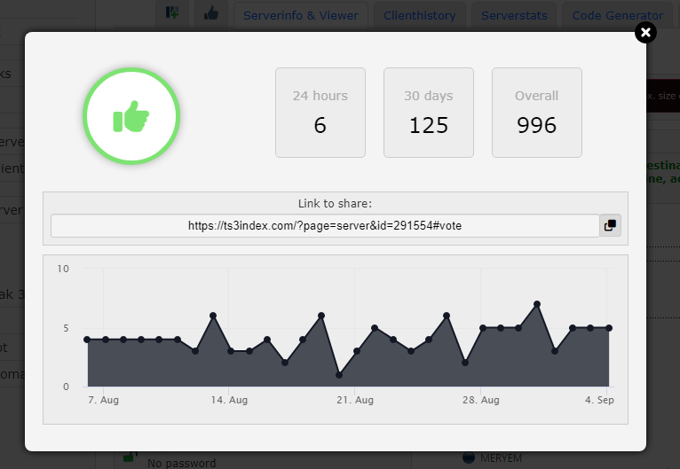Screen dimensions: 680x469
Task: Click the 30 days votes box
Action: coord(429,113)
